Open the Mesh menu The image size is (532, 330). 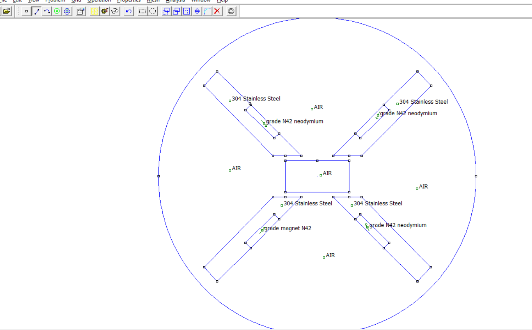(x=153, y=1)
